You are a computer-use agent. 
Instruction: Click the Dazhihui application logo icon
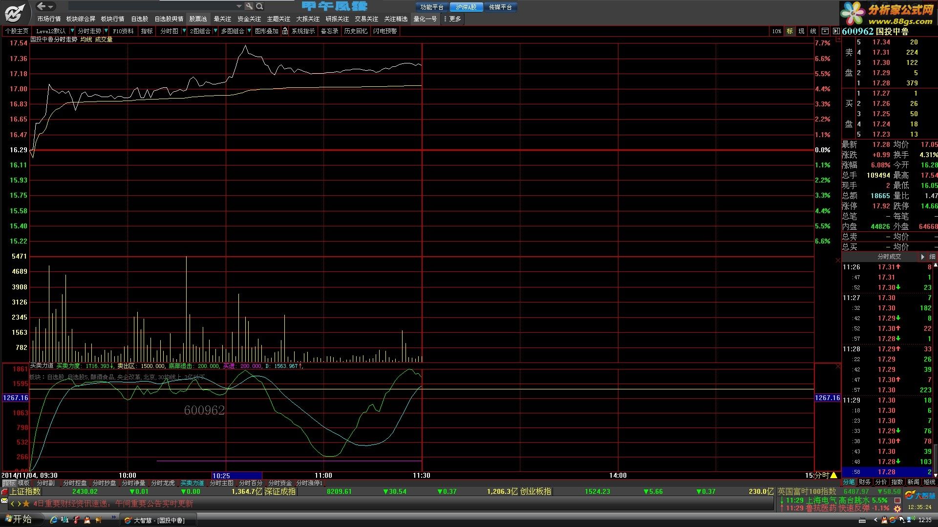tap(15, 13)
